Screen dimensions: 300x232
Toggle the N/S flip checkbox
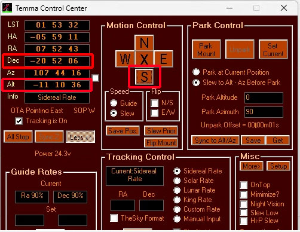click(155, 103)
